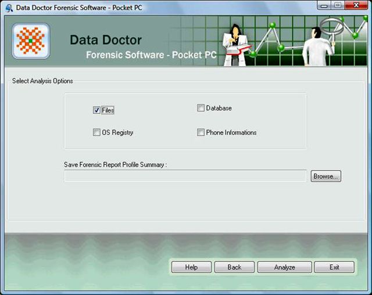The height and width of the screenshot is (295, 372).
Task: Exit the forensic software
Action: click(x=334, y=267)
